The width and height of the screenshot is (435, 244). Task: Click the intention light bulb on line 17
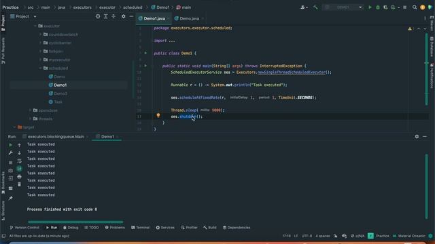pos(158,115)
